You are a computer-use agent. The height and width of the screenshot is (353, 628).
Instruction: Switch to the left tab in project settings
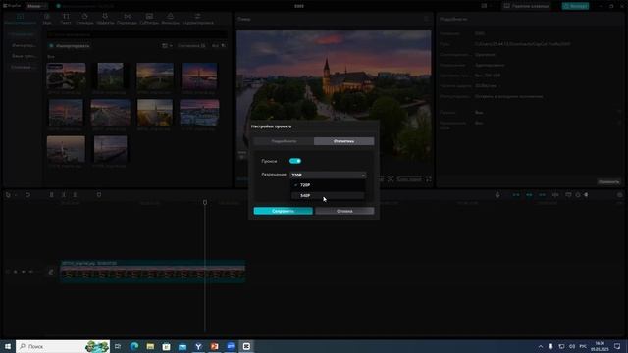pos(284,141)
